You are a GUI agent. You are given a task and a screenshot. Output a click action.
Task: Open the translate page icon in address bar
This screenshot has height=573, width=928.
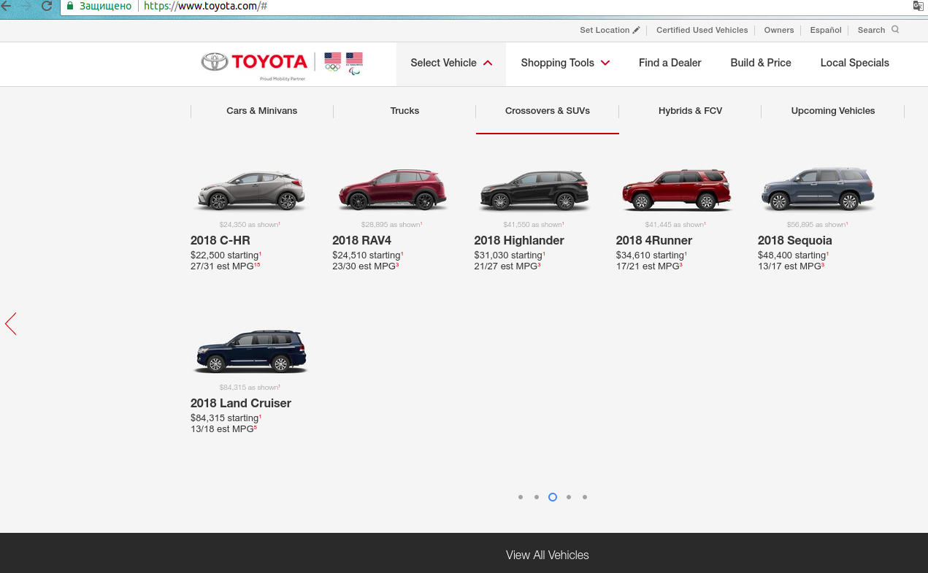click(x=919, y=6)
